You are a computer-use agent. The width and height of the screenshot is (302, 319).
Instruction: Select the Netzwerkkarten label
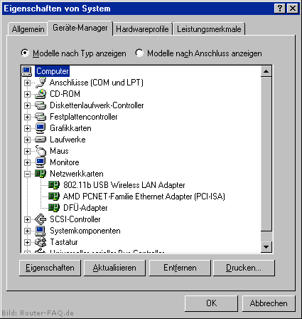77,174
